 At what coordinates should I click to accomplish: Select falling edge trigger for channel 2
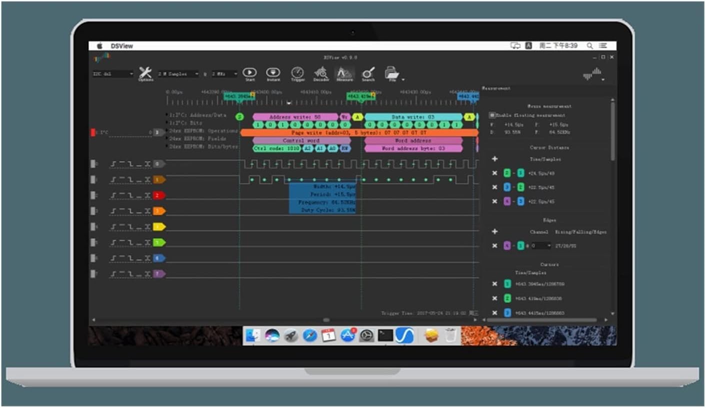(x=130, y=195)
